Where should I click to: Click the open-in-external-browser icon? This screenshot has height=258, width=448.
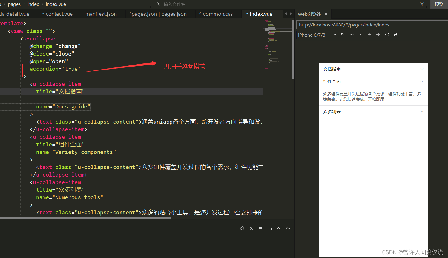tap(343, 35)
